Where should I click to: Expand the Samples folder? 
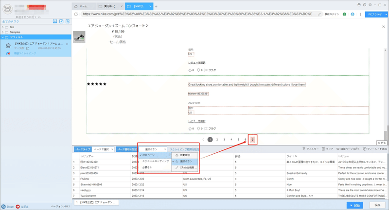point(3,32)
